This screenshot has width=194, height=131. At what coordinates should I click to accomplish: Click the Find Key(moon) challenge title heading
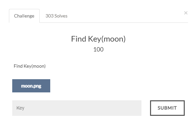click(98, 39)
